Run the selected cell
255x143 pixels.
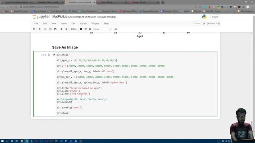click(74, 29)
